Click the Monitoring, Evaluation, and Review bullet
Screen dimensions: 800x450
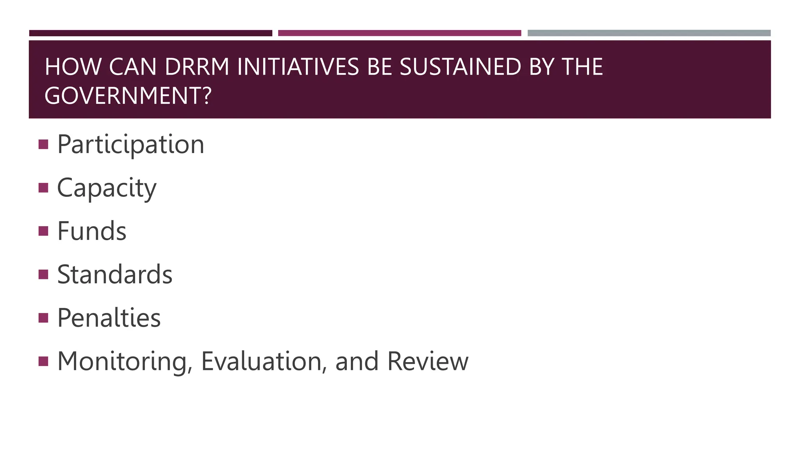point(263,361)
